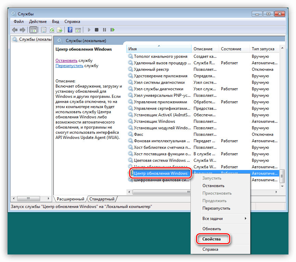Click the Refresh toolbar icon
The height and width of the screenshot is (262, 296).
pos(52,30)
